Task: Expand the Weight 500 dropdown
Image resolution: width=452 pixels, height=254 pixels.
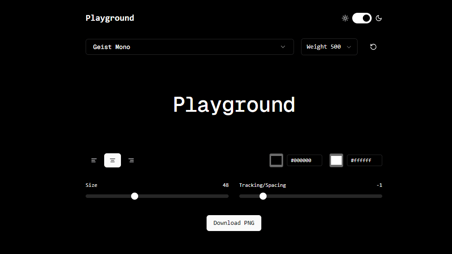Action: click(x=329, y=47)
